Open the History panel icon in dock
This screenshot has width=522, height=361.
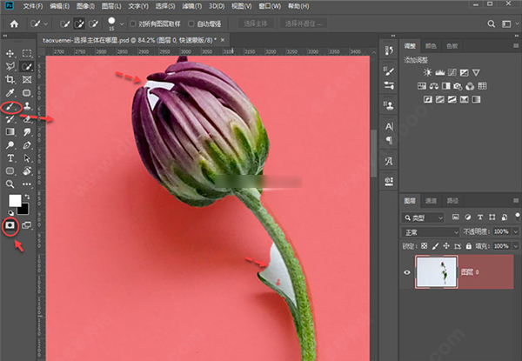[x=389, y=50]
